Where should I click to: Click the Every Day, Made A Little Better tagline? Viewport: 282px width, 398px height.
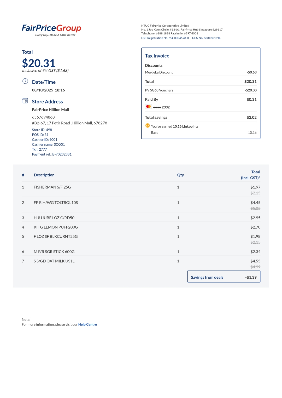pyautogui.click(x=55, y=35)
